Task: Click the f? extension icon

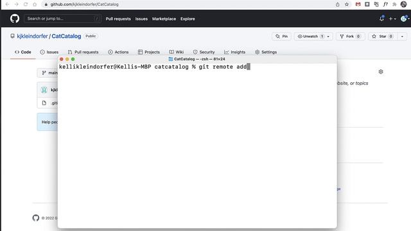Action: pyautogui.click(x=385, y=4)
